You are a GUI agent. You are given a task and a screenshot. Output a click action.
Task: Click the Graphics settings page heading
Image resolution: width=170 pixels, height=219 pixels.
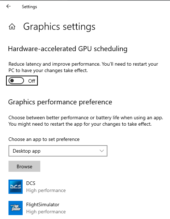tap(59, 27)
